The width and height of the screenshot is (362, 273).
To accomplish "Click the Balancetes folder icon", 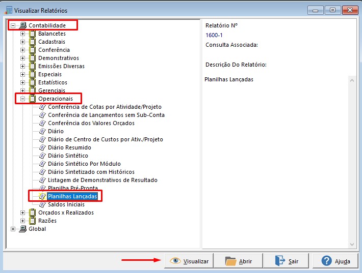I will 32,34.
